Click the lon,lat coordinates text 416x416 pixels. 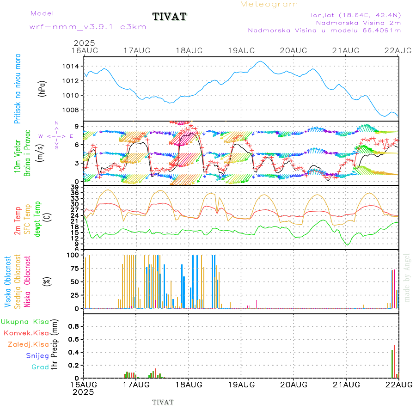pyautogui.click(x=356, y=15)
